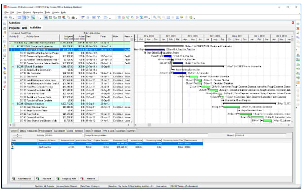Click the red X delete icon in the right command bar
This screenshot has height=191, width=305.
pos(298,28)
